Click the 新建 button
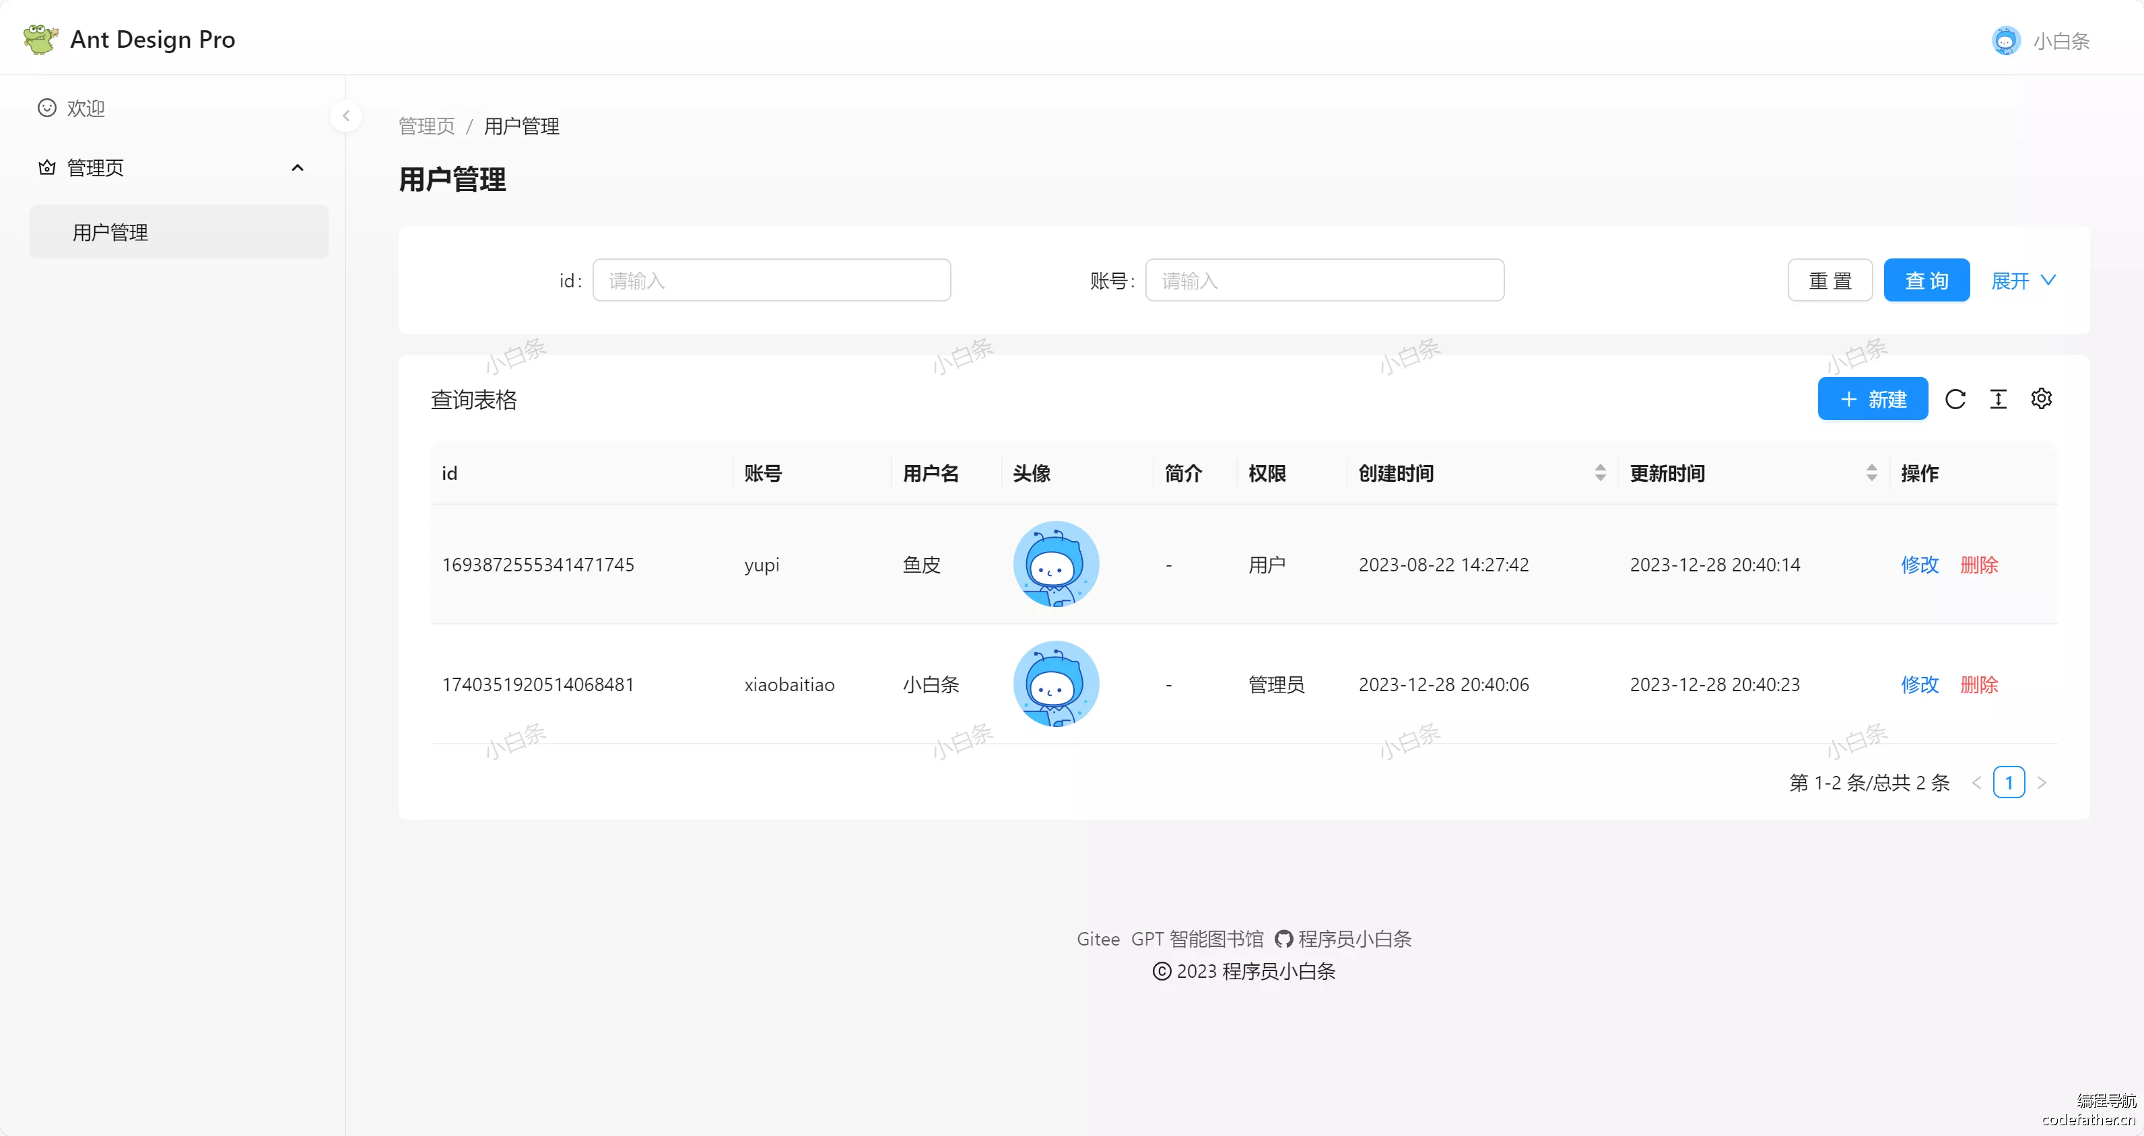This screenshot has height=1136, width=2144. (1873, 399)
